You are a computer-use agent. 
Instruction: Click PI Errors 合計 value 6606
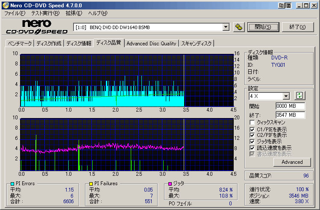point(68,201)
